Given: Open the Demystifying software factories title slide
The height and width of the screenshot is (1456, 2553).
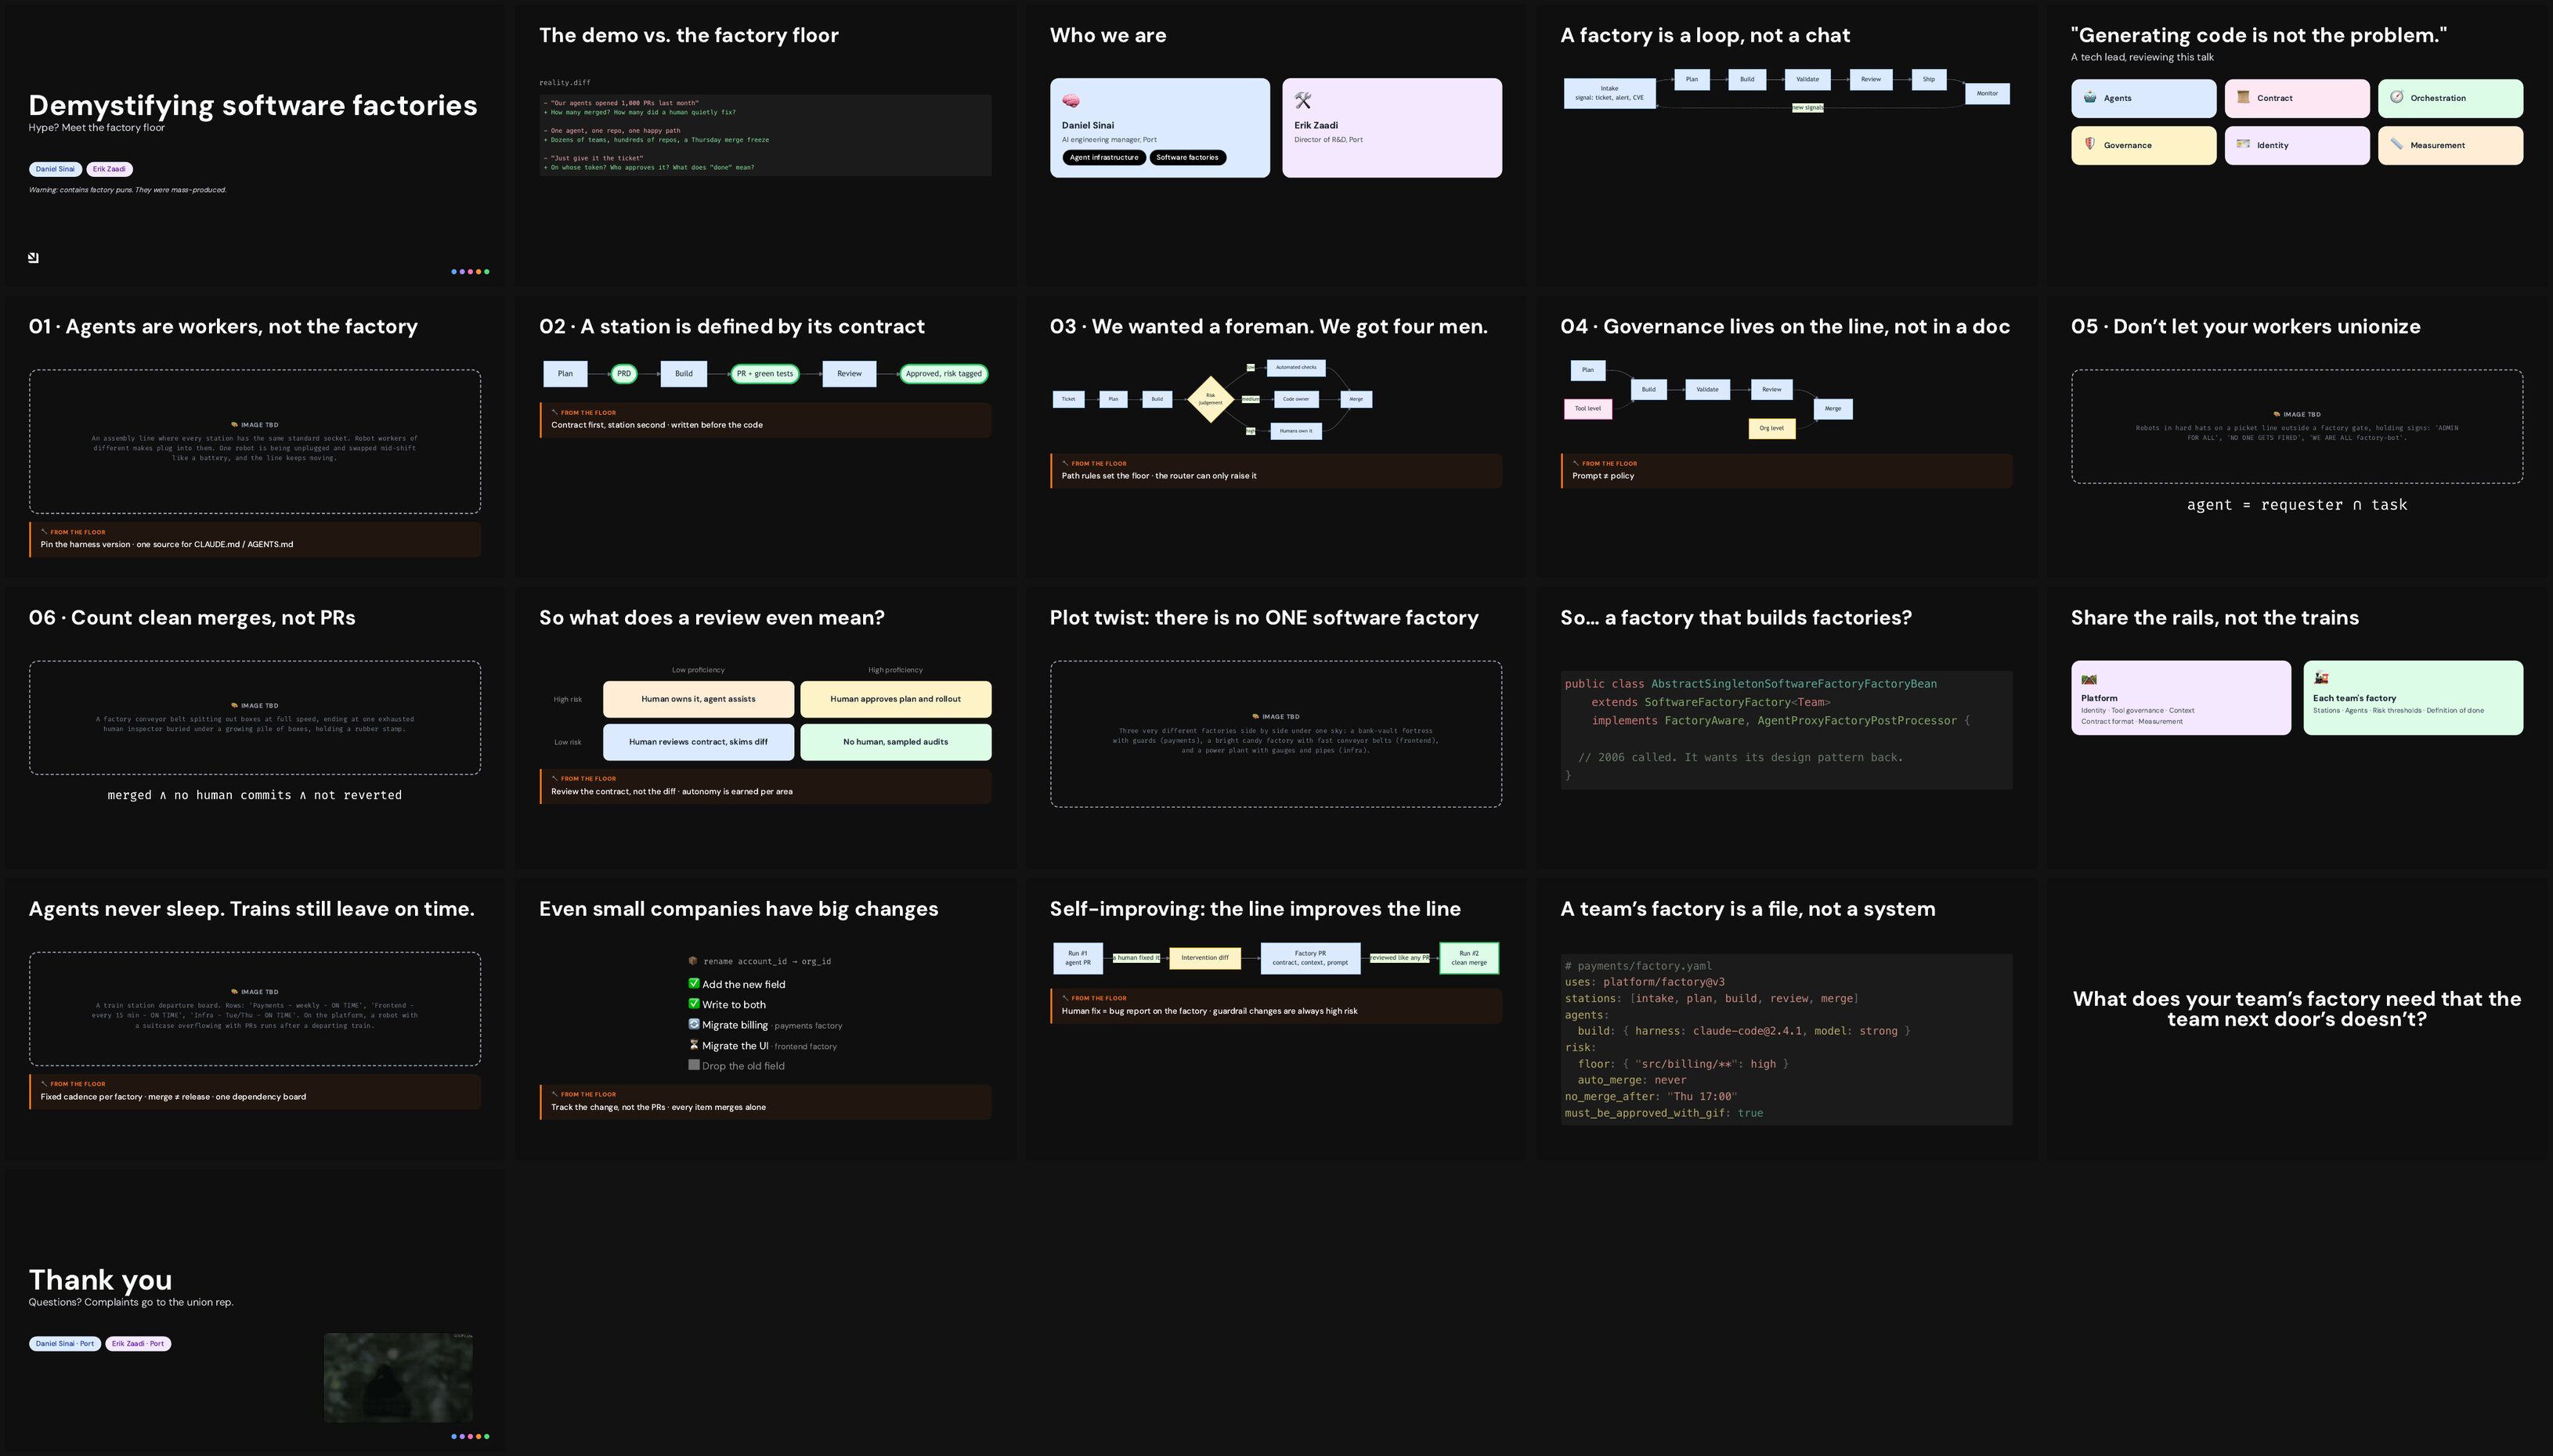Looking at the screenshot, I should pyautogui.click(x=255, y=146).
